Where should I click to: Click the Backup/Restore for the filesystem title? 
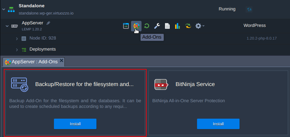84,84
